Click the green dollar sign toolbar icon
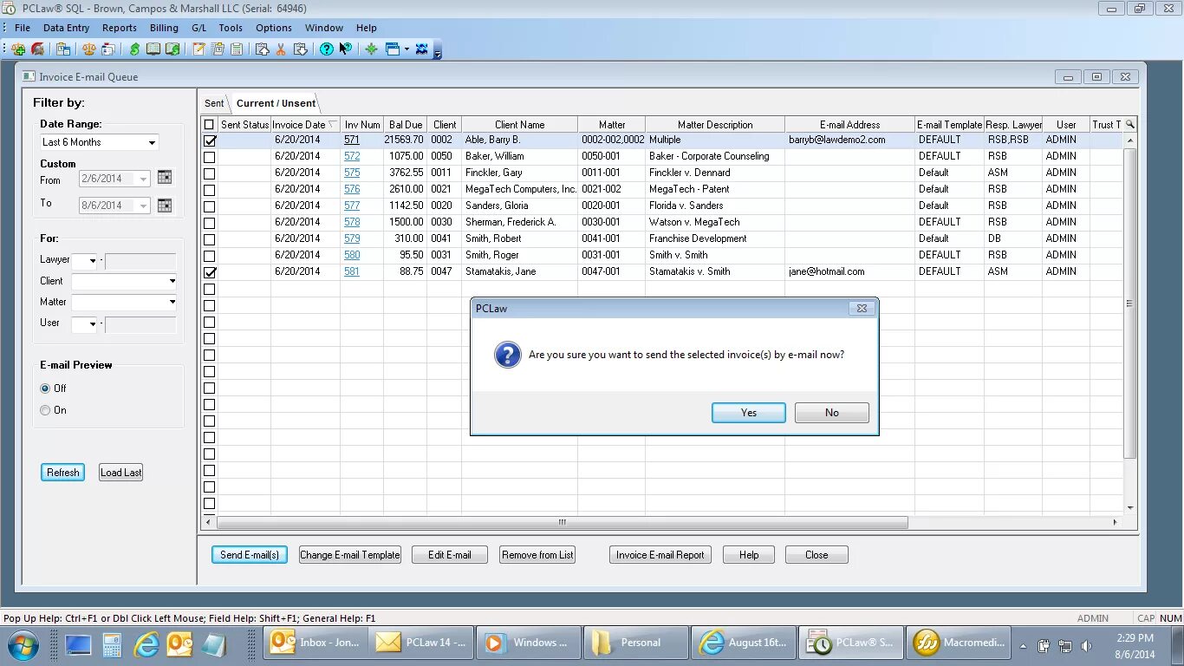The image size is (1184, 666). [133, 49]
